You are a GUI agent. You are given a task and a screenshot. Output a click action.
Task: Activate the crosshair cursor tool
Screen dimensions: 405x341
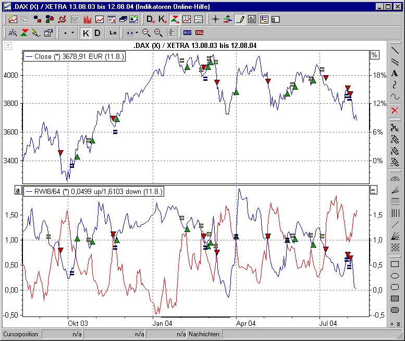click(x=215, y=20)
